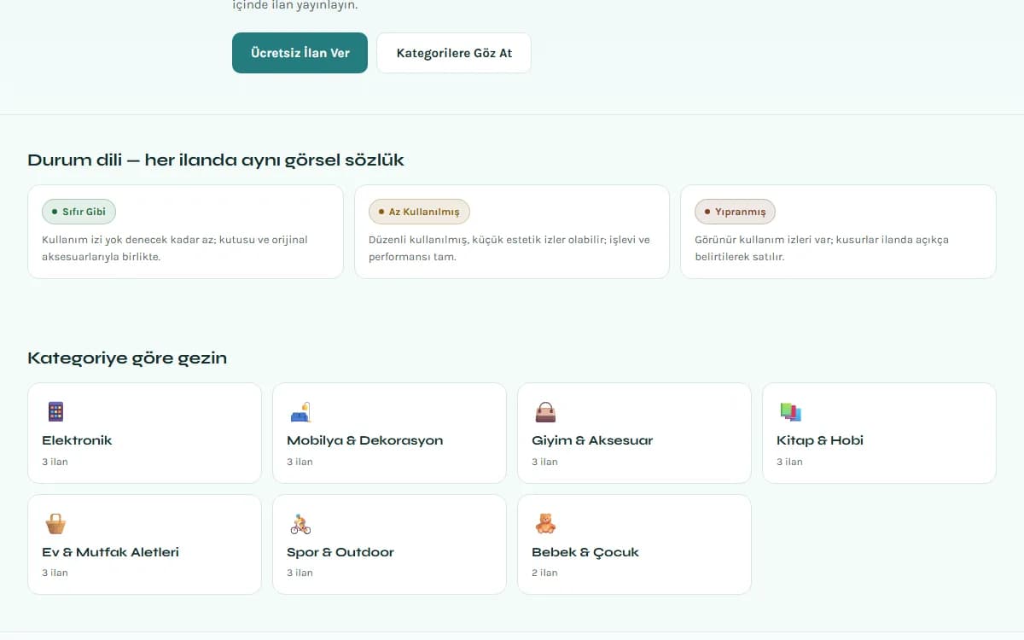Select the Sıfır Gibi condition badge
This screenshot has width=1024, height=640.
[x=79, y=212]
